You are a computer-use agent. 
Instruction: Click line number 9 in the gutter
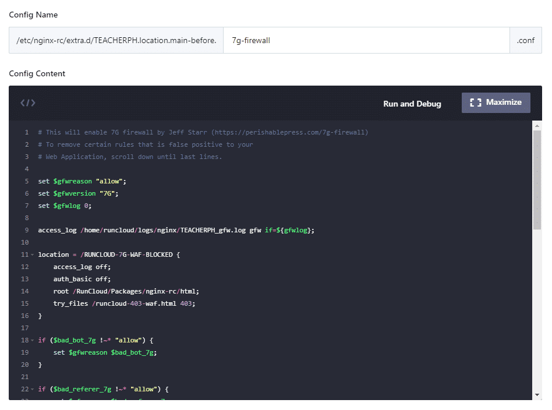pyautogui.click(x=27, y=230)
